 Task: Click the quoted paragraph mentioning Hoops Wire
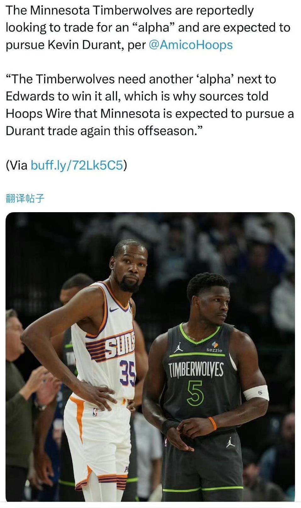(150, 105)
